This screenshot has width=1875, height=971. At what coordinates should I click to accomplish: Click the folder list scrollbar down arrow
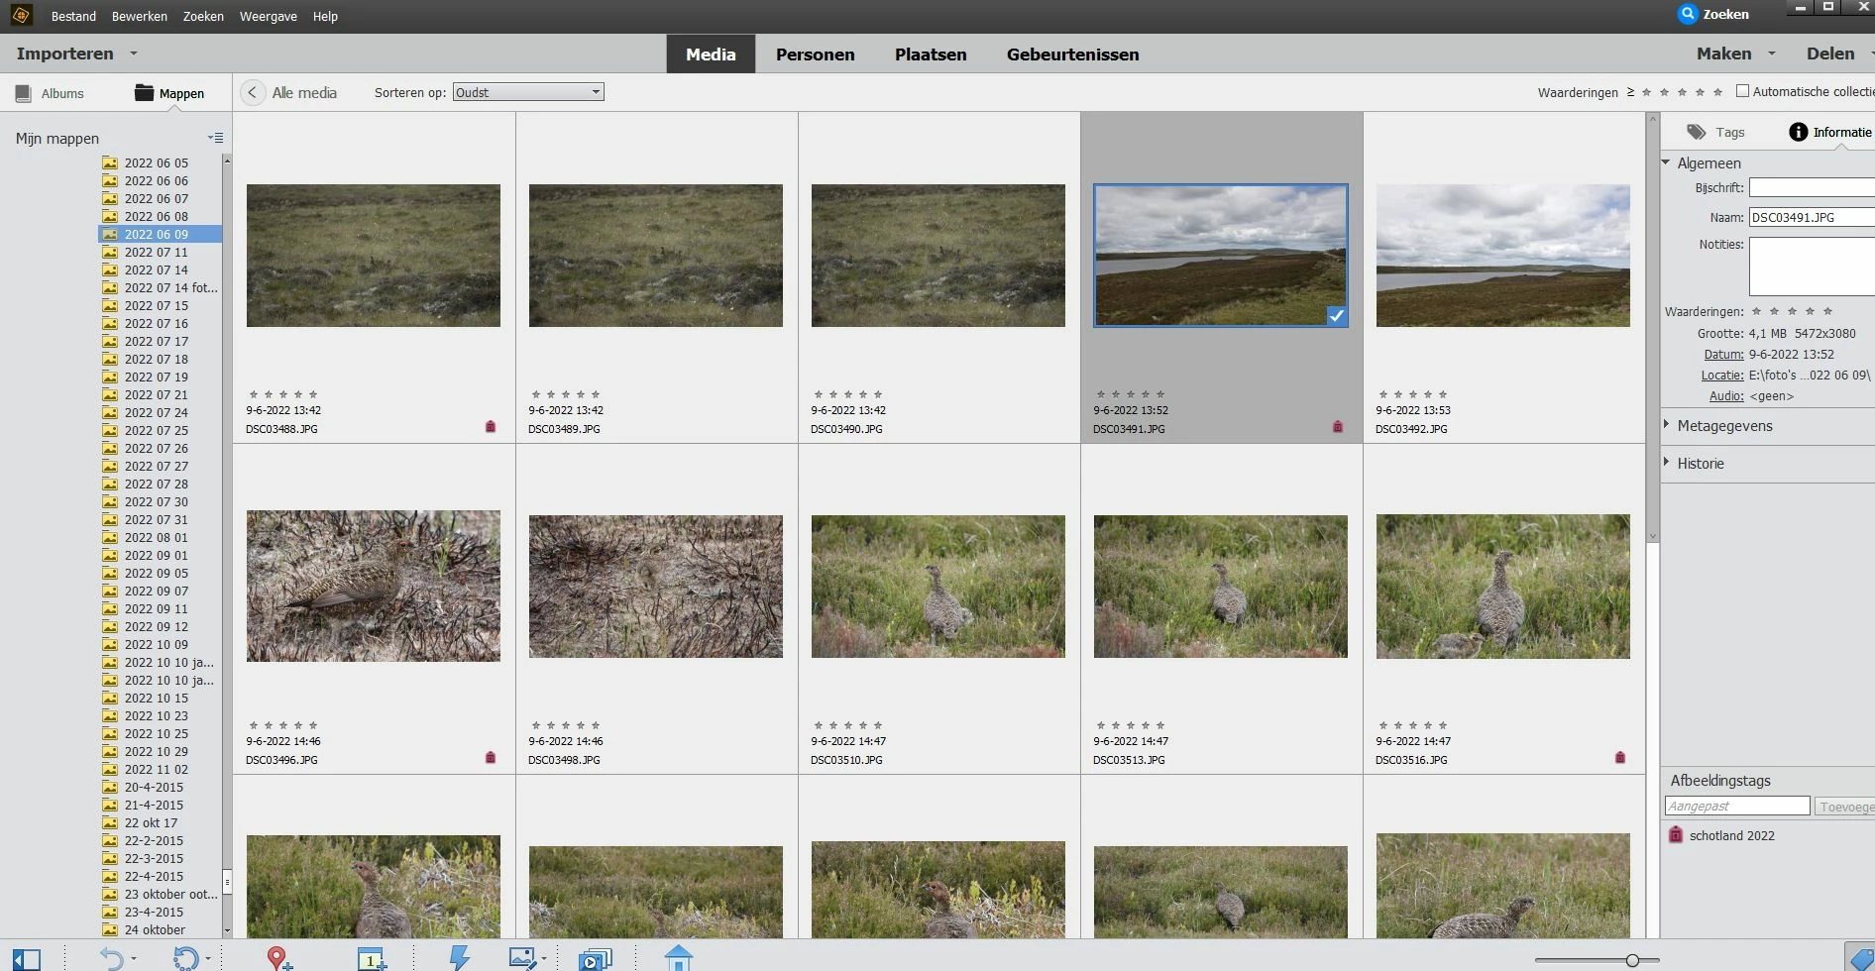coord(227,930)
